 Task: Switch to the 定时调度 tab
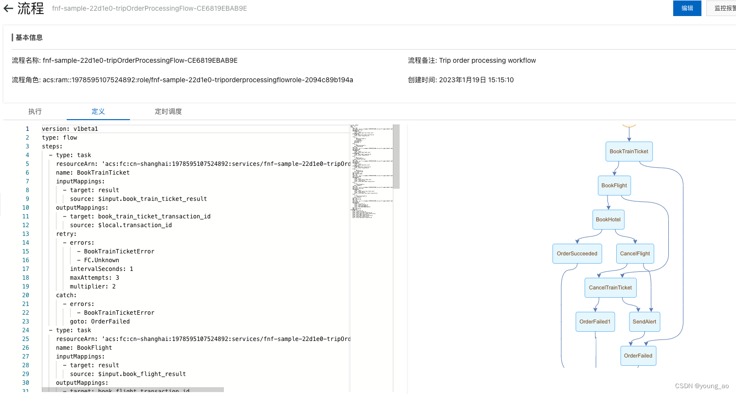coord(168,111)
